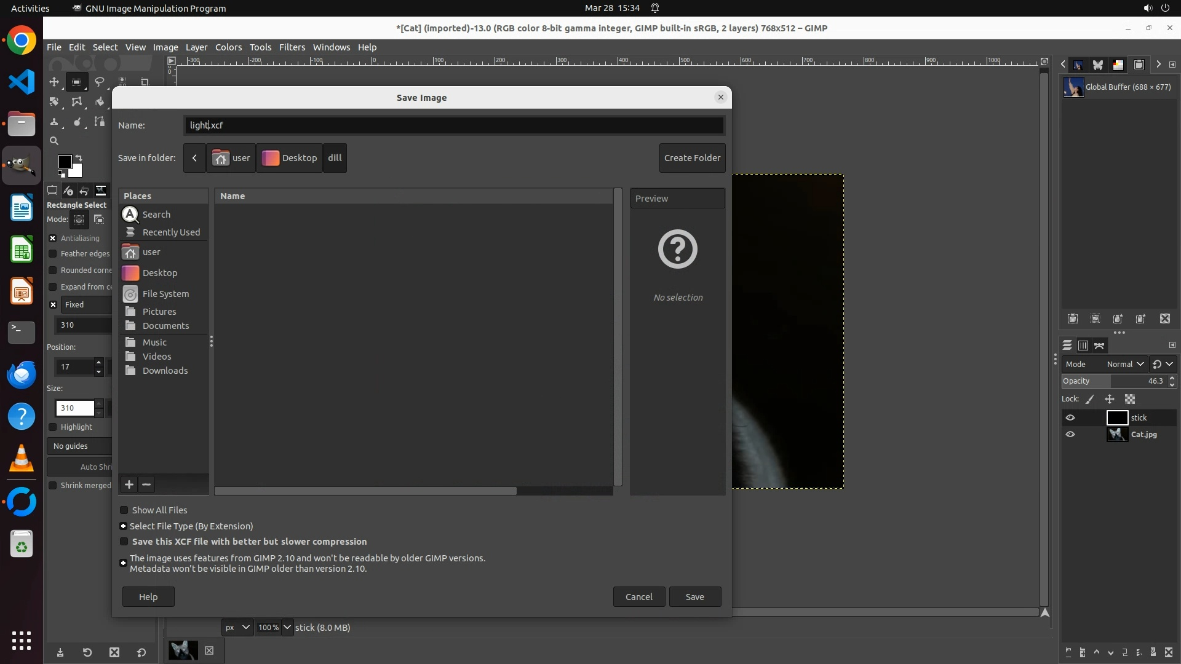
Task: Open the layer Mode Normal dropdown
Action: pyautogui.click(x=1124, y=364)
